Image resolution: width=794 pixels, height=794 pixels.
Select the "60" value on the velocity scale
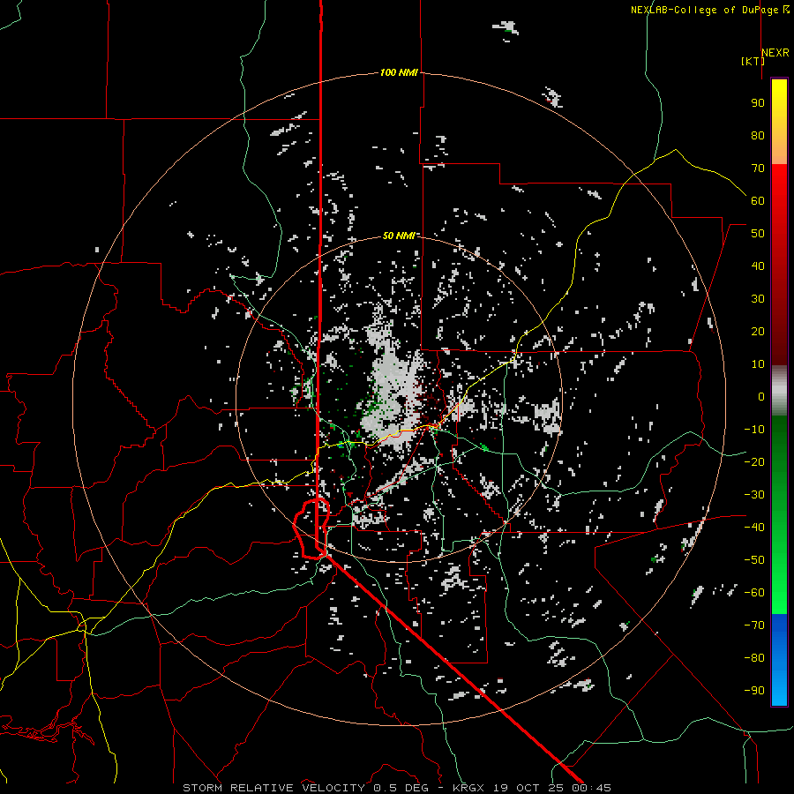tap(758, 200)
